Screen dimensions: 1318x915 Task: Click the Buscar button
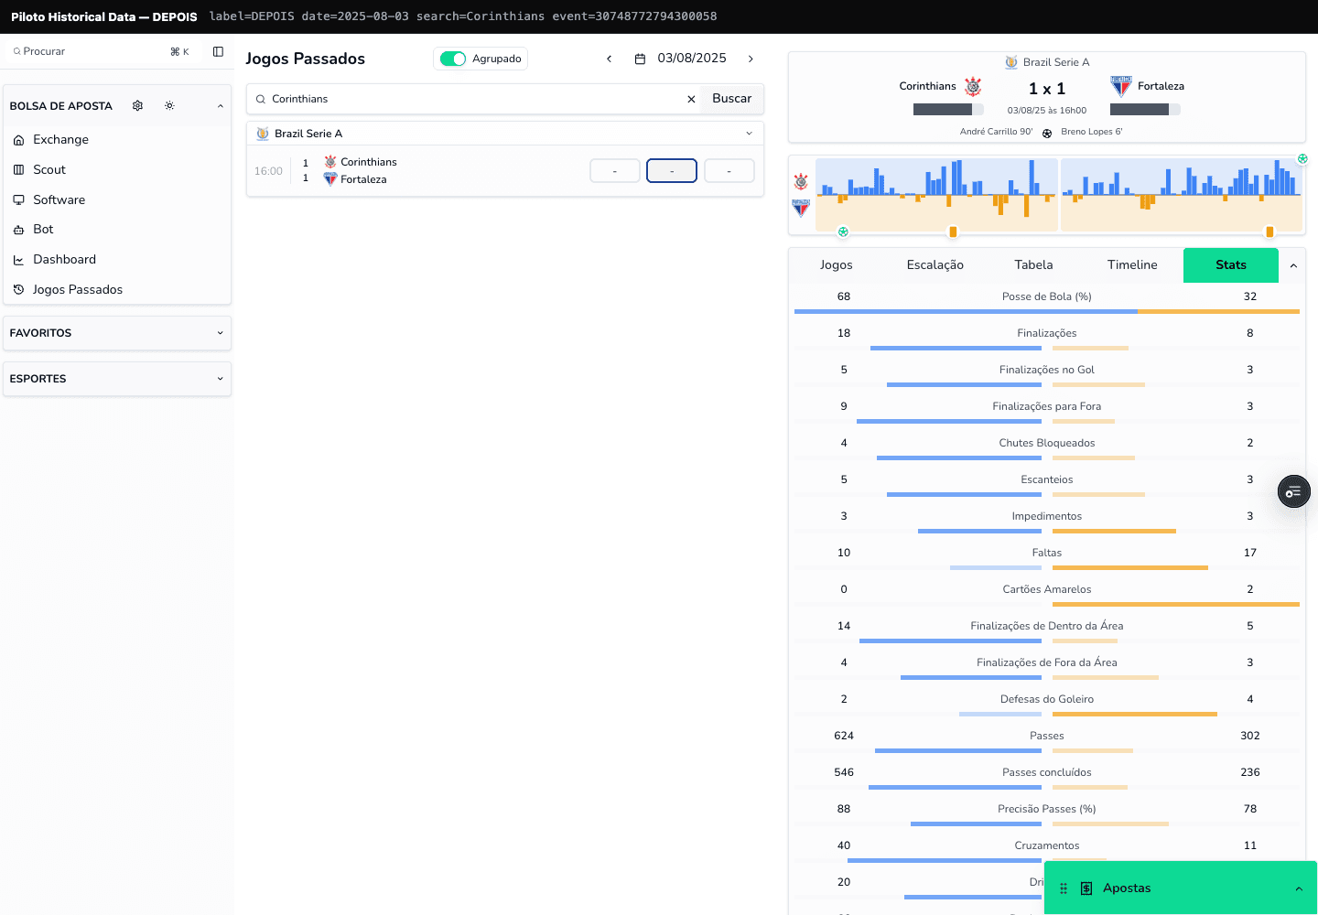[732, 99]
